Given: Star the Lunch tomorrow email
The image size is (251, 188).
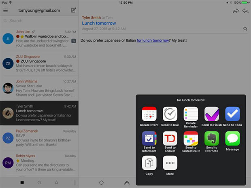Looking at the screenshot, I should [x=245, y=29].
